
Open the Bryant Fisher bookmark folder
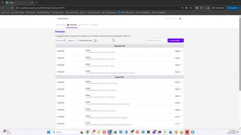pos(58,13)
